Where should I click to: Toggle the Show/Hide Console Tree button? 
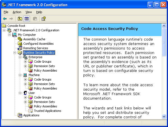tap(27, 19)
